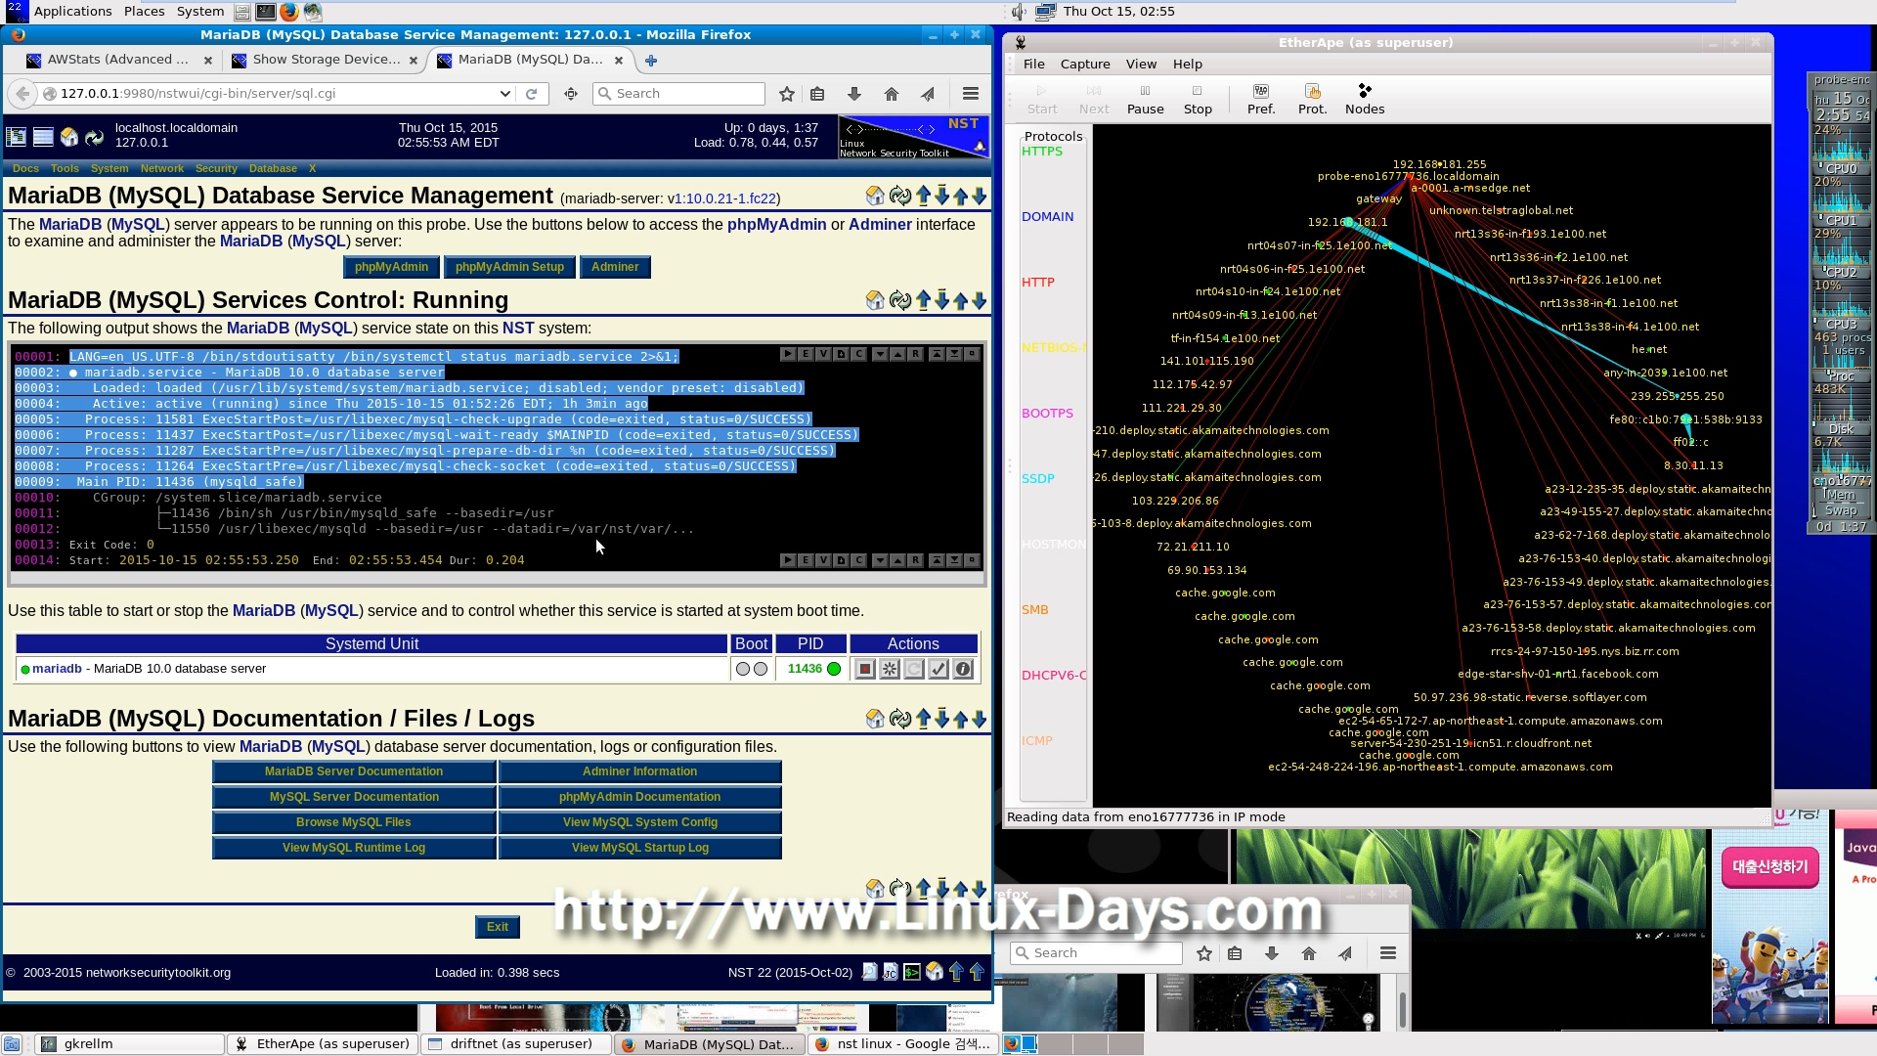The image size is (1877, 1056).
Task: Open MariaDB Server Documentation
Action: [x=354, y=771]
